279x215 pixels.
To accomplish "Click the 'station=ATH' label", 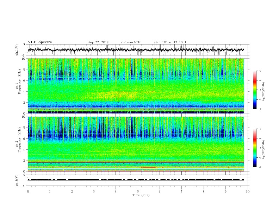I will coord(131,42).
